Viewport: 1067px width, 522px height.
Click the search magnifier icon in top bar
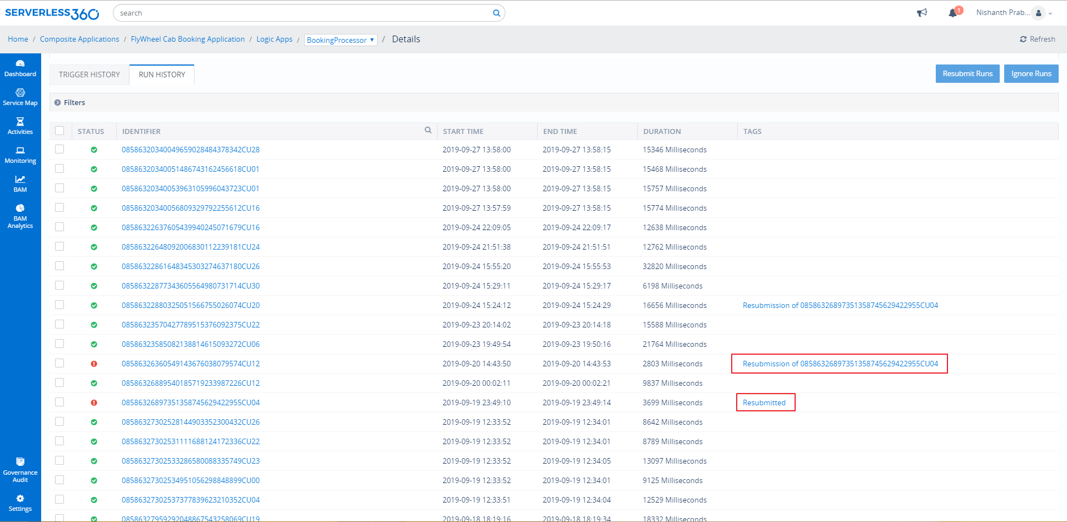point(497,13)
